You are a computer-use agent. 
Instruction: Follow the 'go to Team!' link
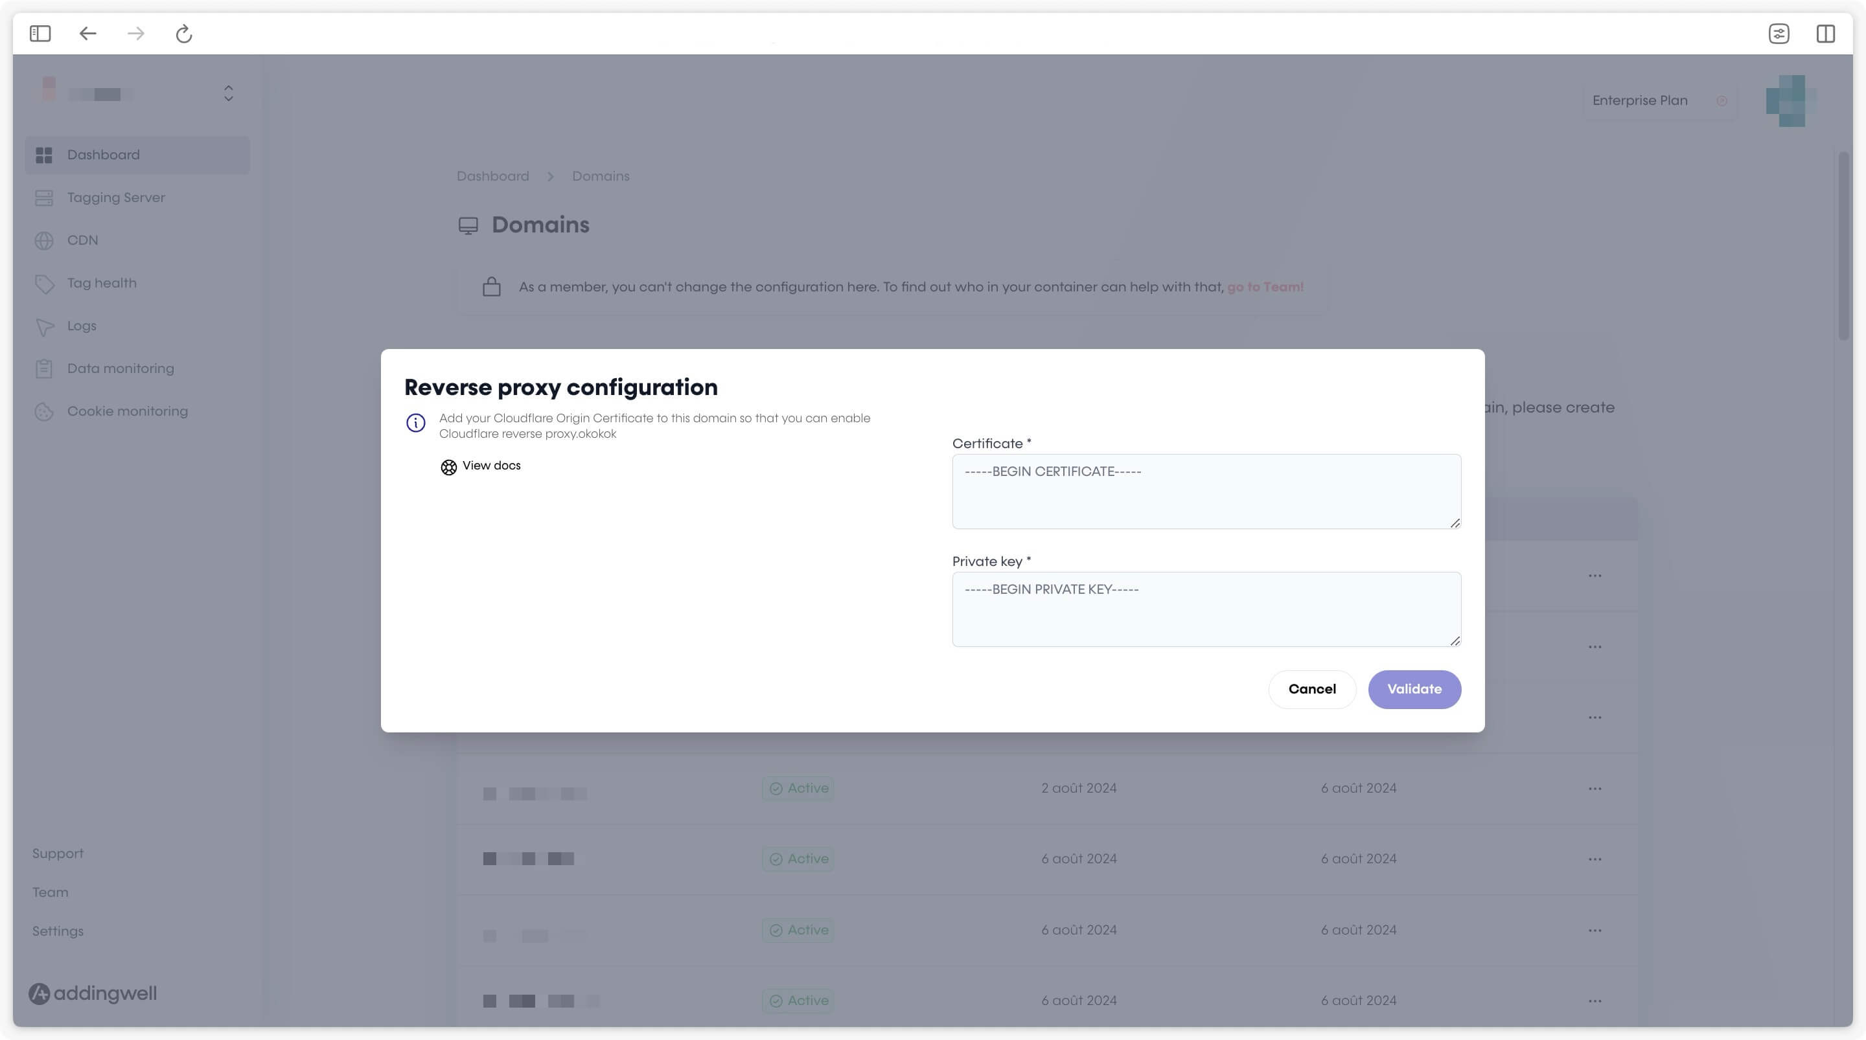1265,287
